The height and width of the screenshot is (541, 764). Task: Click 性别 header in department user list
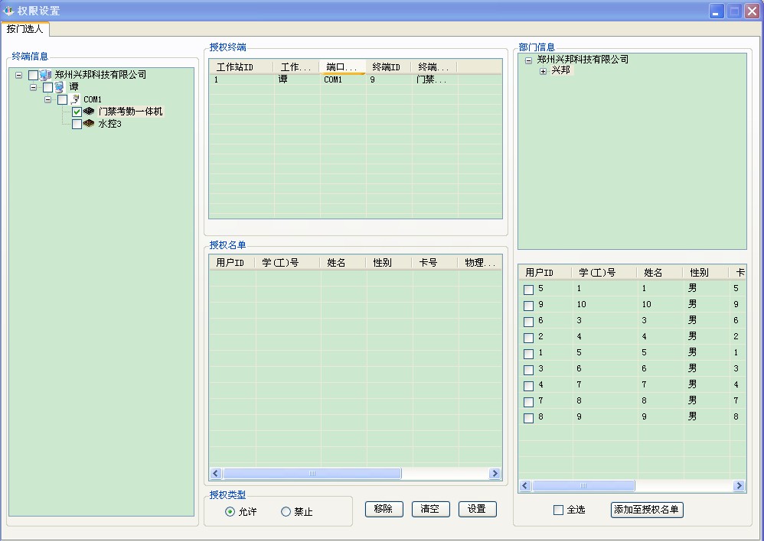click(x=706, y=273)
